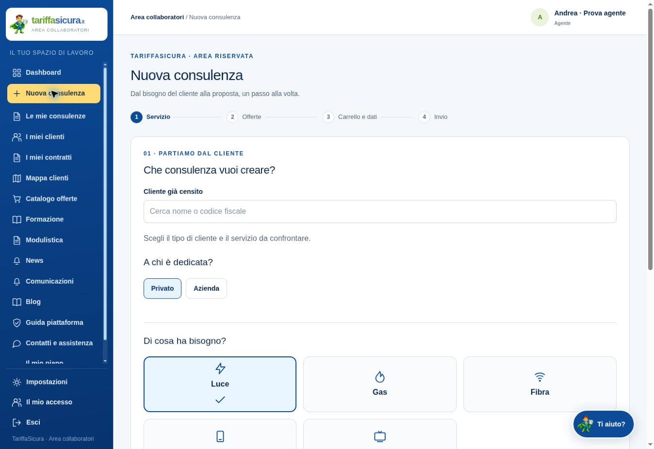
Task: Click the plus icon beside Nuova consulenza
Action: (17, 94)
